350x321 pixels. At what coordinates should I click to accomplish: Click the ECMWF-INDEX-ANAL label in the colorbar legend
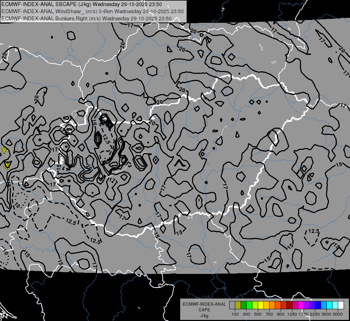pos(204,304)
